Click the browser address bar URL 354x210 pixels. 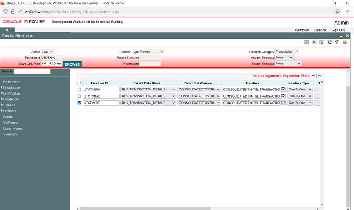tap(72, 11)
